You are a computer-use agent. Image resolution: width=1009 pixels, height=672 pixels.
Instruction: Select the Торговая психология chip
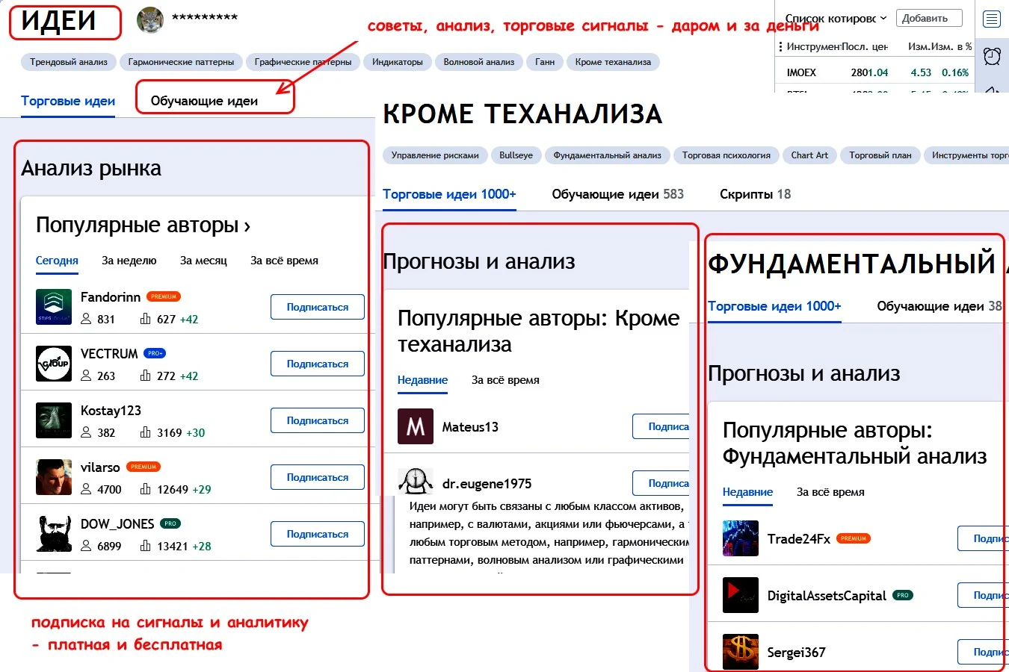[726, 155]
